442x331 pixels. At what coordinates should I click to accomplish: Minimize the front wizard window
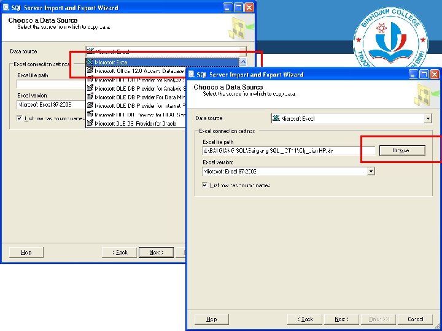coord(413,74)
